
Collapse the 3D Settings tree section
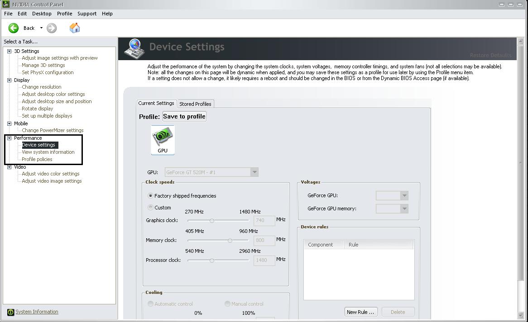pyautogui.click(x=10, y=51)
